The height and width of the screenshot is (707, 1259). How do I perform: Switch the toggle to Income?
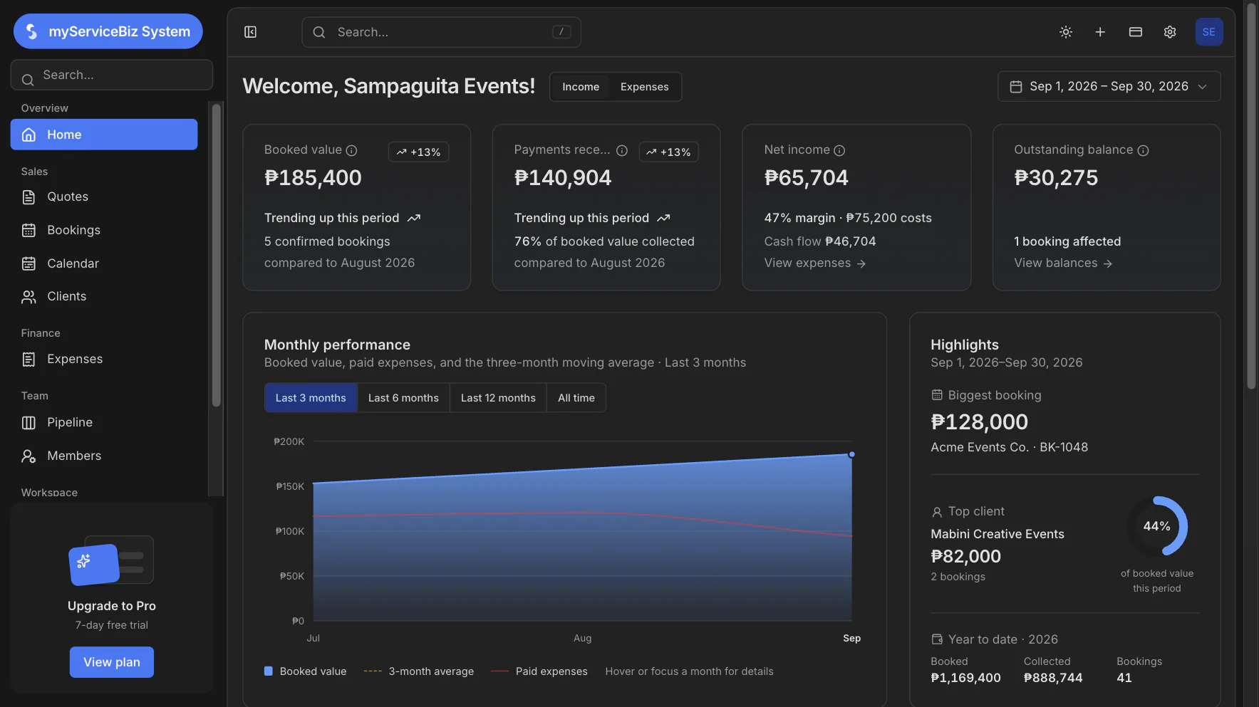click(581, 87)
